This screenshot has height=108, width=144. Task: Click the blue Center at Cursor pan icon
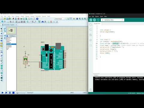click(77, 19)
